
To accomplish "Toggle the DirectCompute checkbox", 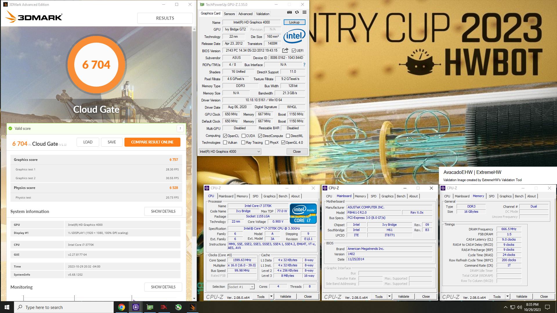I will pos(260,136).
